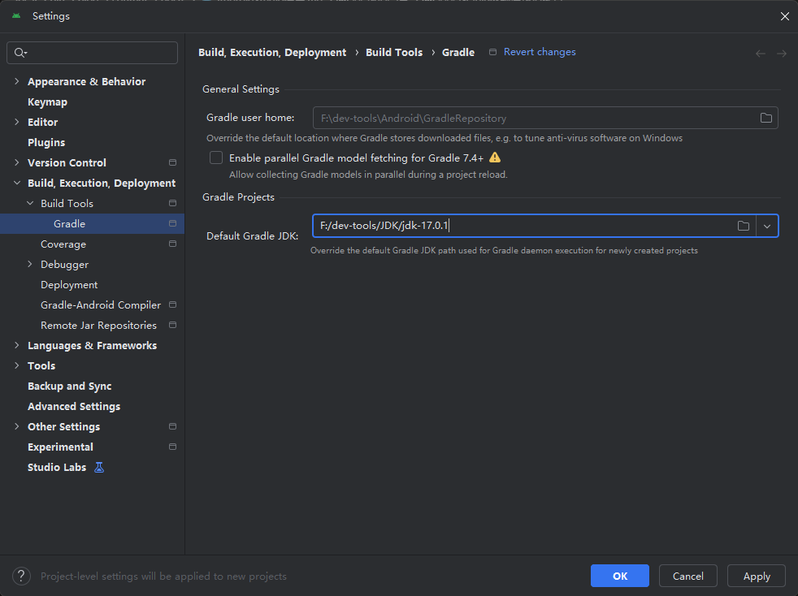This screenshot has width=798, height=596.
Task: Collapse the Build Tools tree node
Action: [30, 204]
